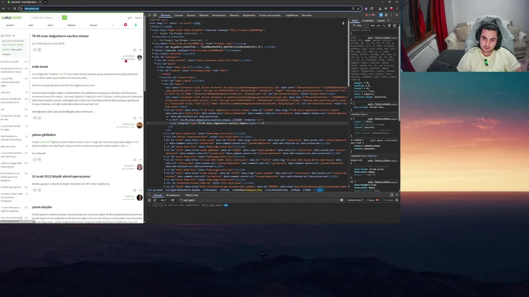Image resolution: width=529 pixels, height=297 pixels.
Task: Open Chrome downloads icon
Action: 380,8
